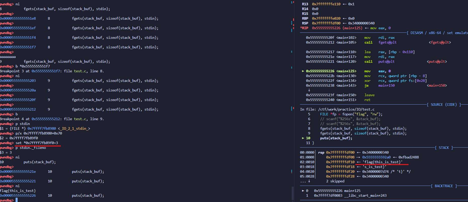Screen dimensions: 468x202
Task: Click the left terminal's vertical scrollbar thumb
Action: pyautogui.click(x=292, y=193)
